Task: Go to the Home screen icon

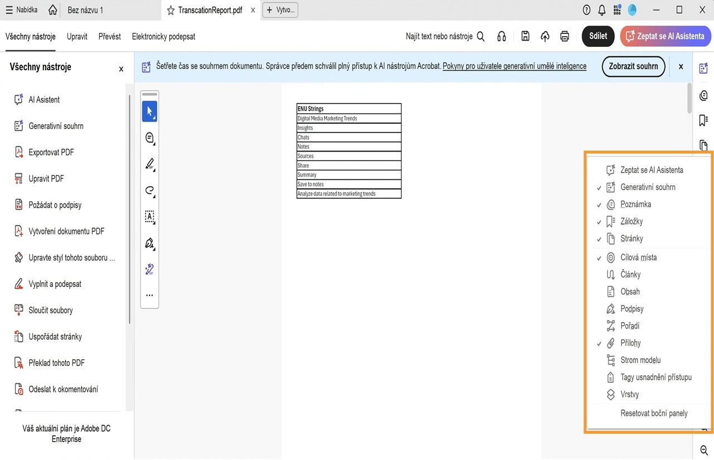Action: pos(52,10)
